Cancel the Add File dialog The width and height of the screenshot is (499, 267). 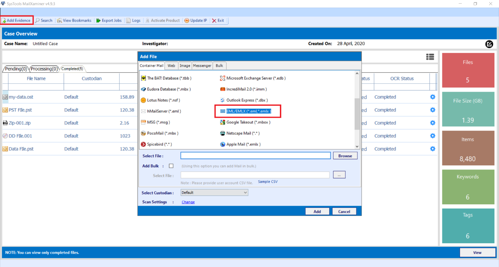pos(344,212)
